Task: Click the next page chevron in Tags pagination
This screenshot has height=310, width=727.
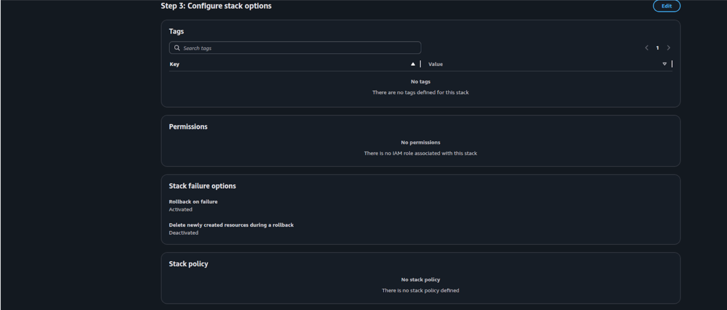Action: click(669, 48)
